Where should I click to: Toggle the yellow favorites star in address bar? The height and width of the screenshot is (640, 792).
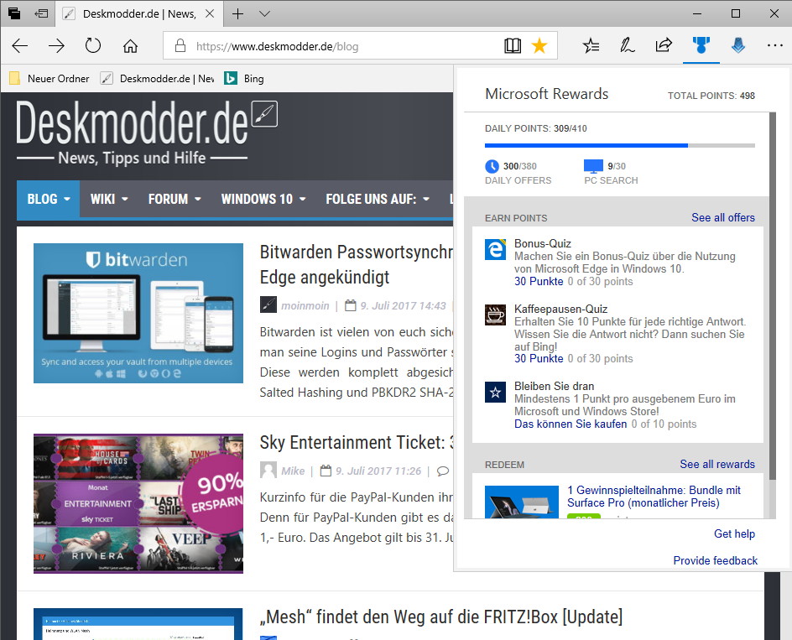[x=539, y=46]
